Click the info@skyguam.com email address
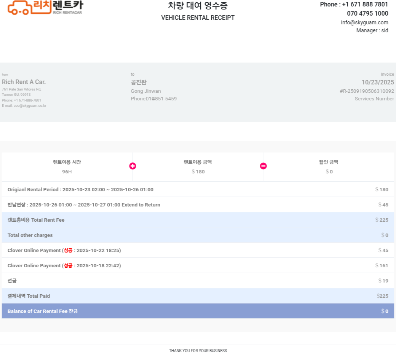The width and height of the screenshot is (396, 354). pyautogui.click(x=364, y=22)
